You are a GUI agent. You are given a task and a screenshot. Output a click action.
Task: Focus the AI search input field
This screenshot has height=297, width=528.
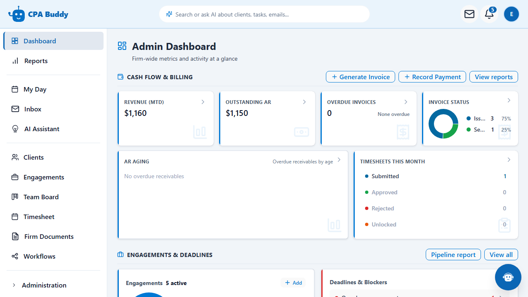pos(264,14)
